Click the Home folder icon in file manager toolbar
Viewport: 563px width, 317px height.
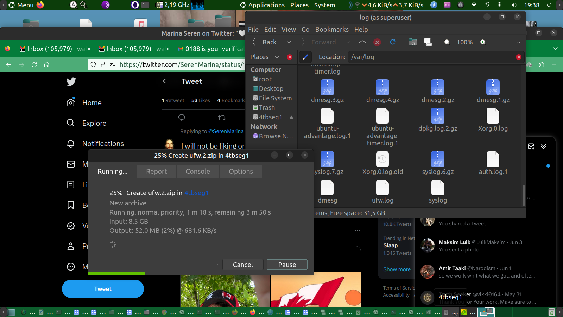pyautogui.click(x=413, y=42)
